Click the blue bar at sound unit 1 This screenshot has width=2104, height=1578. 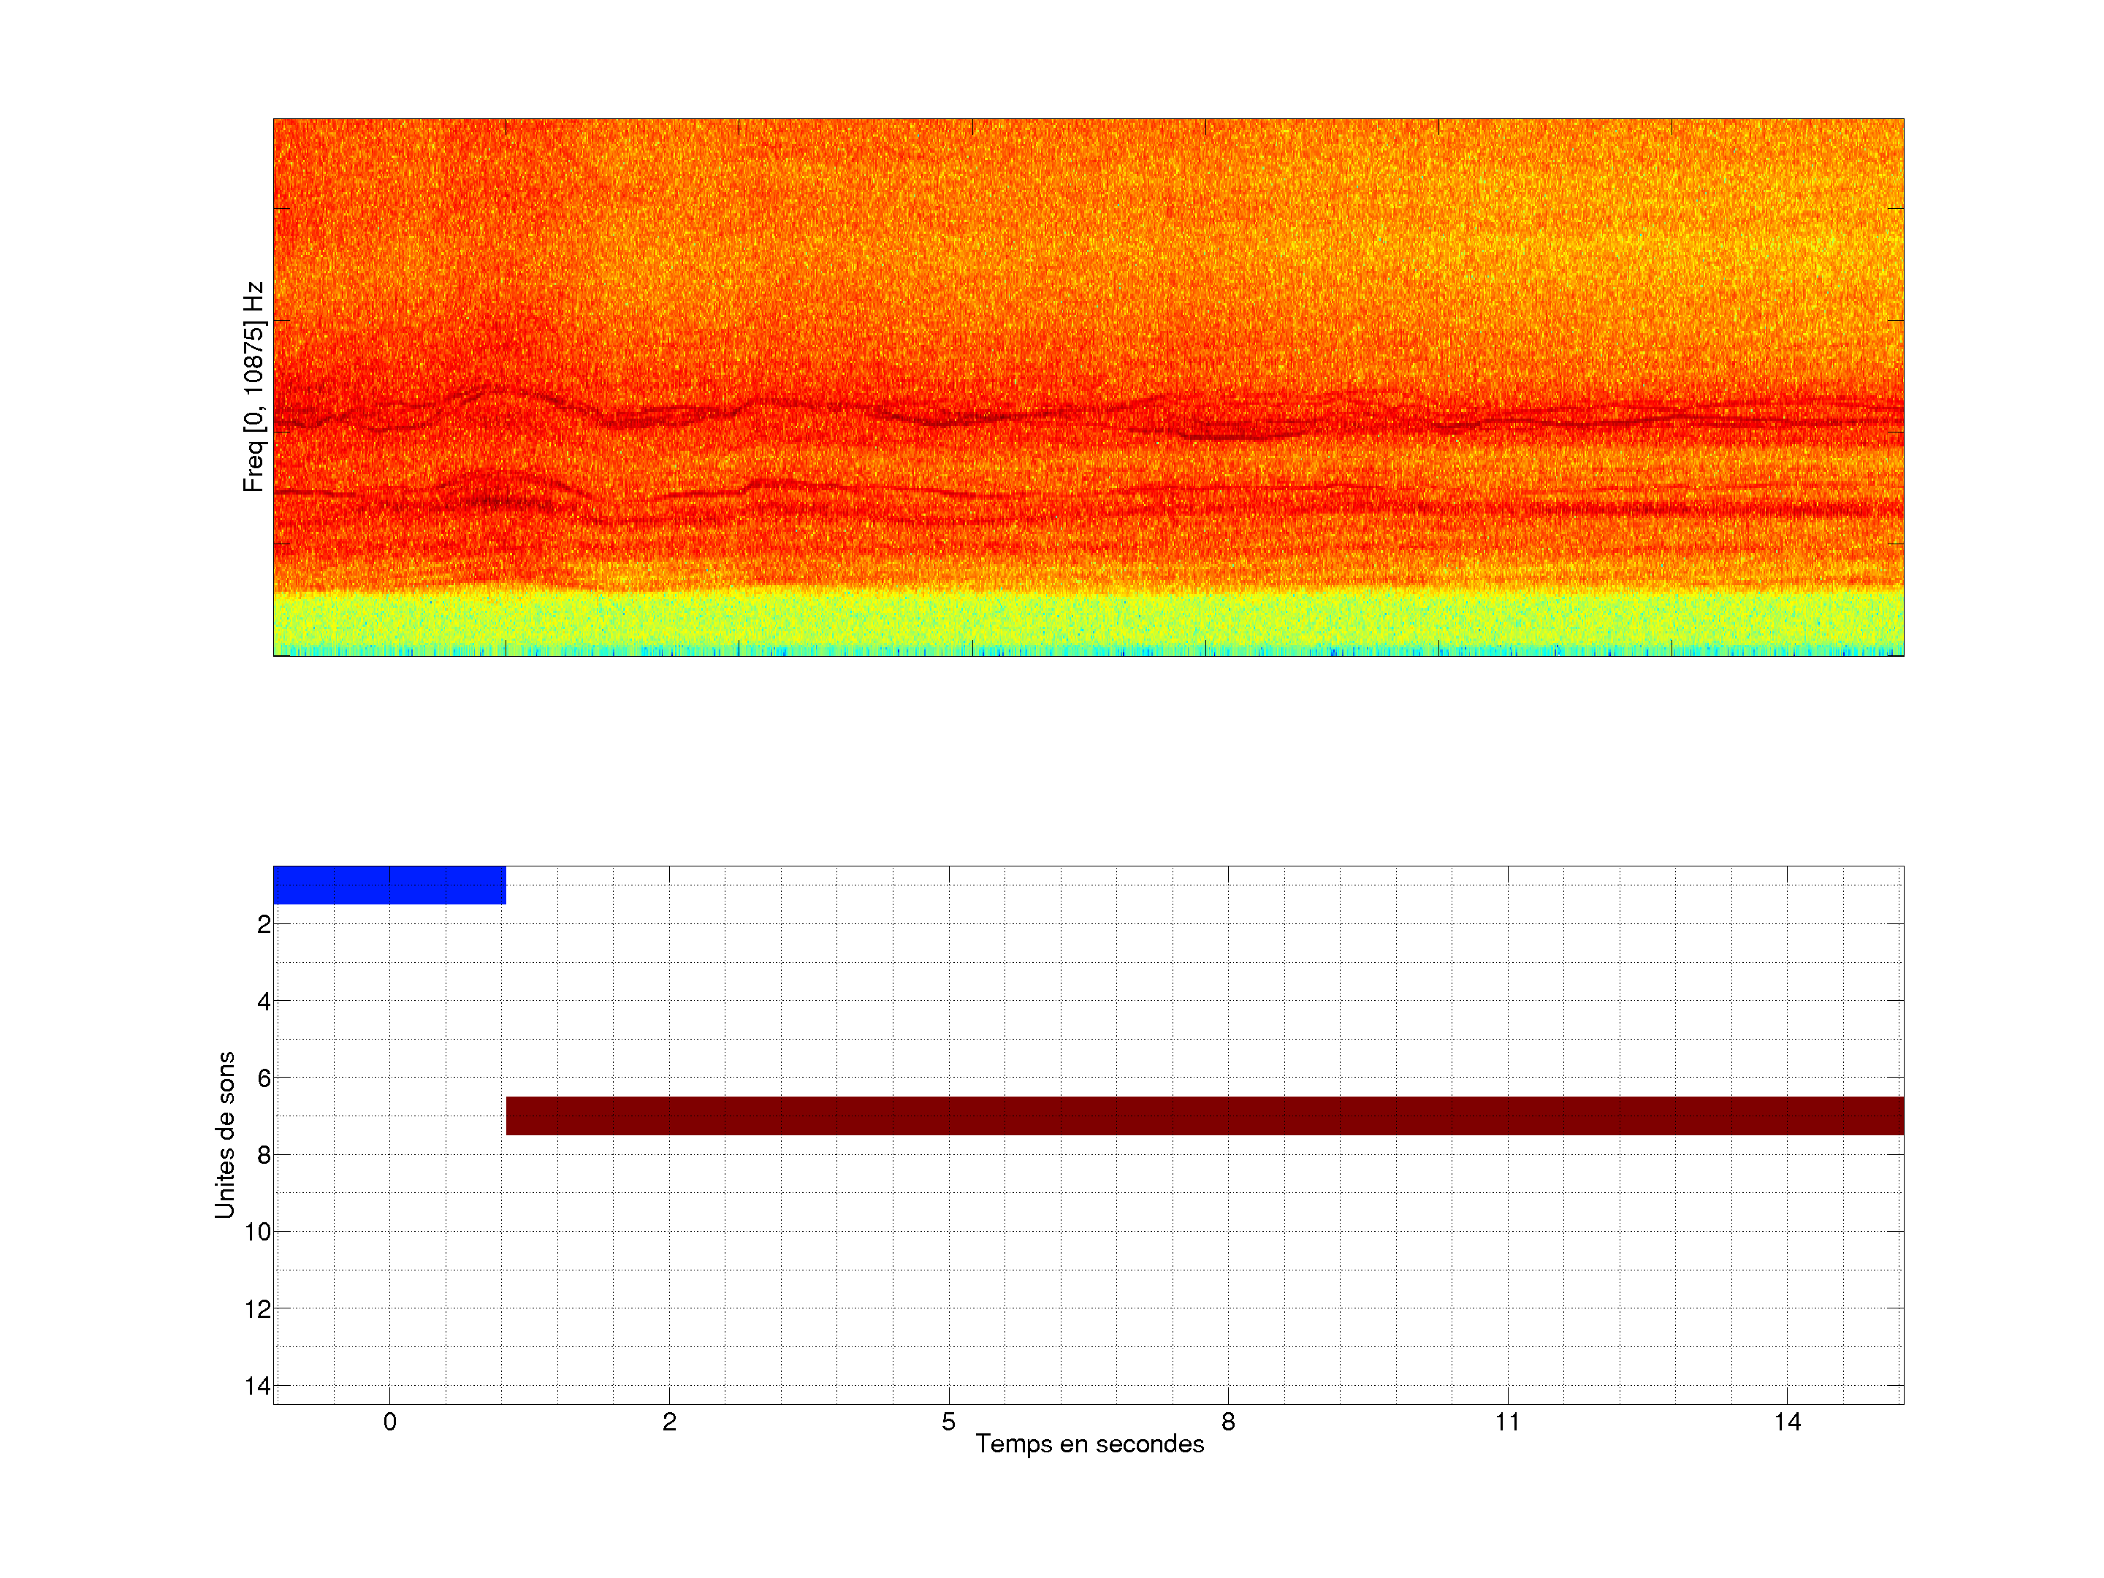coord(389,885)
